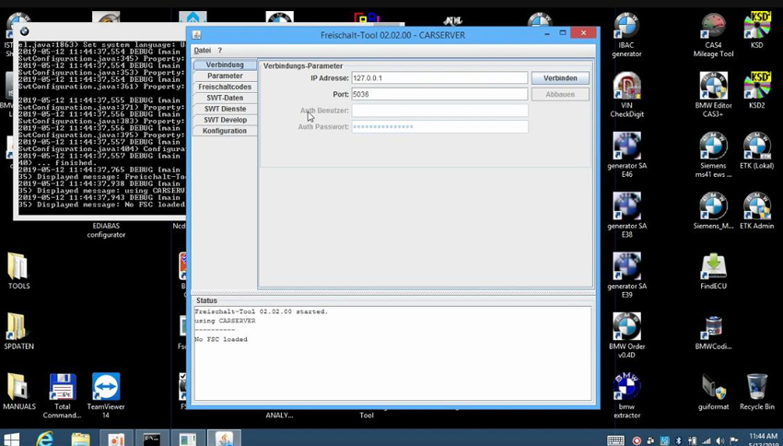Open the SWT-Daten tab
The height and width of the screenshot is (446, 783).
(225, 98)
